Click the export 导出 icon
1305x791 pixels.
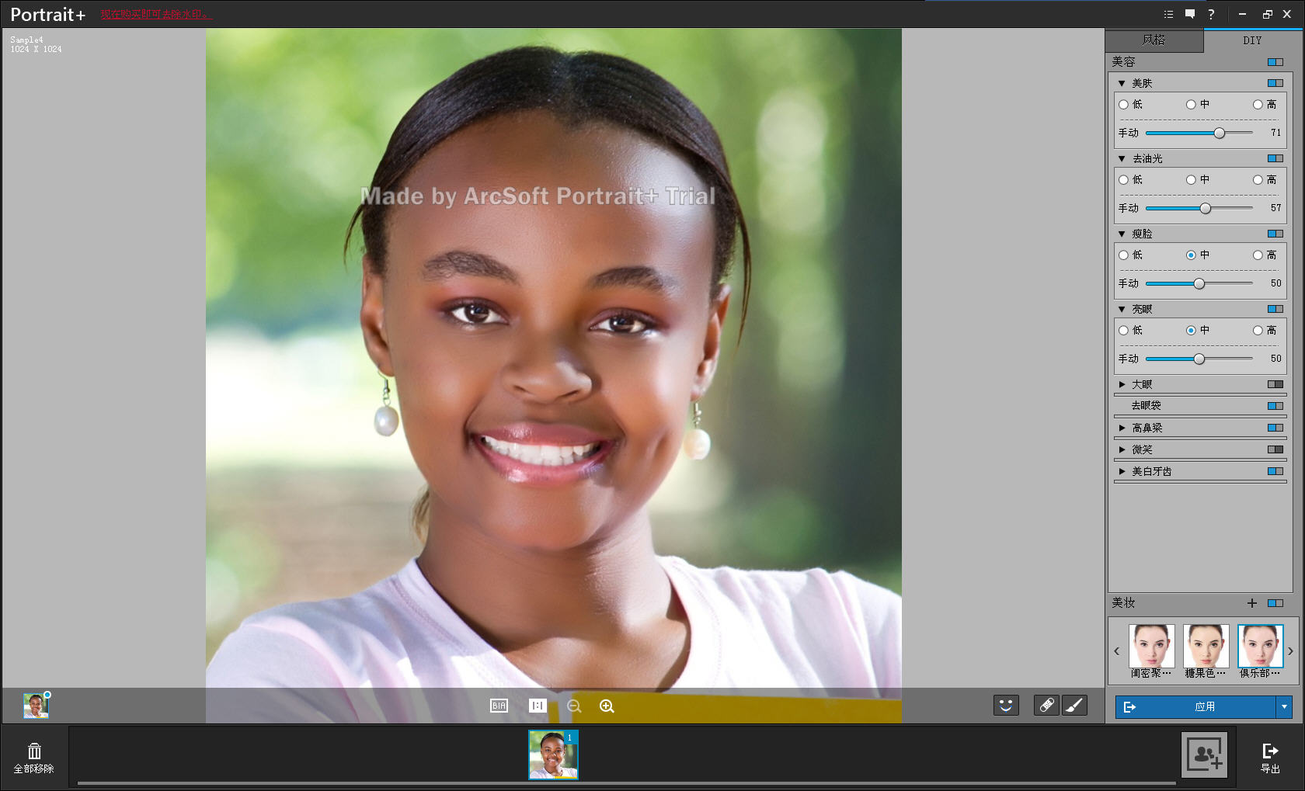(1270, 751)
